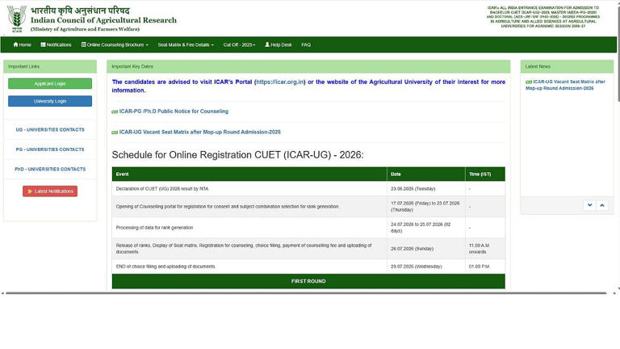
Task: Click the Home house icon
Action: tap(16, 44)
